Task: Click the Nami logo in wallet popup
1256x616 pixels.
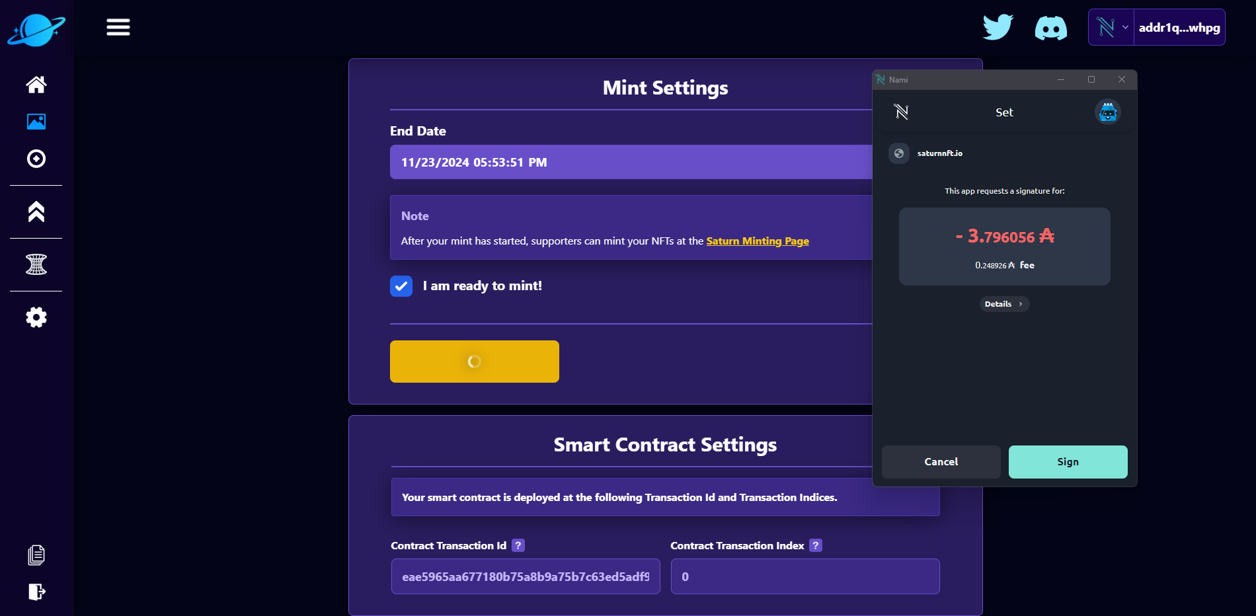Action: click(x=902, y=112)
